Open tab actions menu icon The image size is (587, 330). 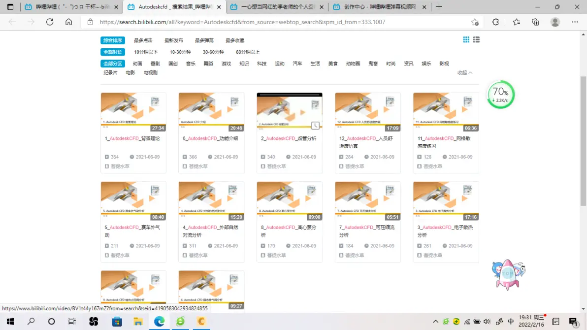tap(10, 7)
